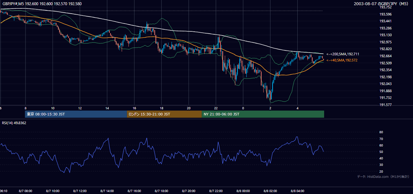
Task: Click price axis value 193.441
Action: coord(385,21)
